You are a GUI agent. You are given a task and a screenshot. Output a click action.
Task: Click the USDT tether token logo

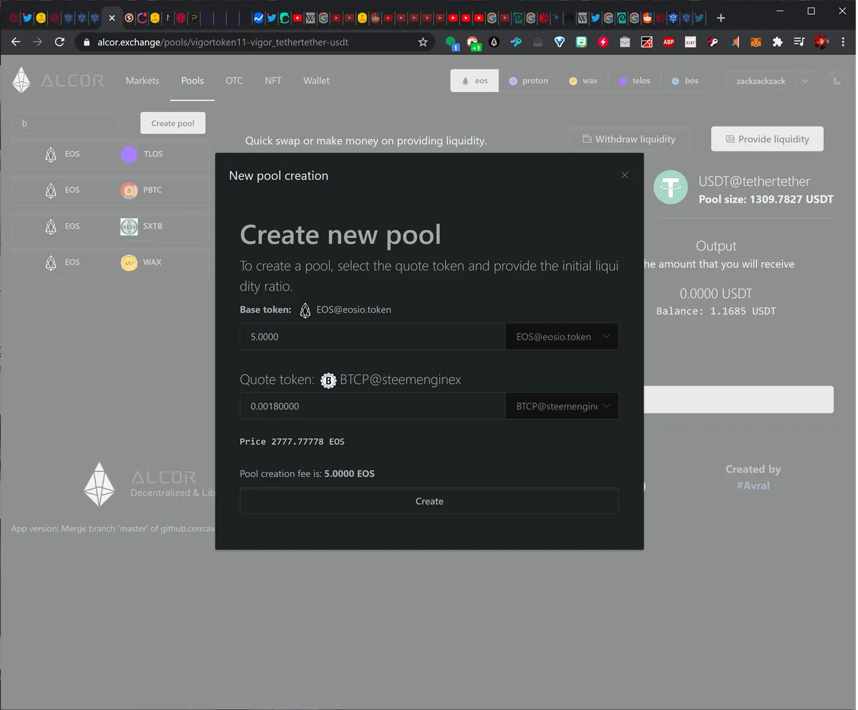pyautogui.click(x=671, y=188)
